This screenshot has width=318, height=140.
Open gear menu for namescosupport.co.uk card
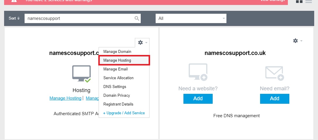[x=298, y=41]
